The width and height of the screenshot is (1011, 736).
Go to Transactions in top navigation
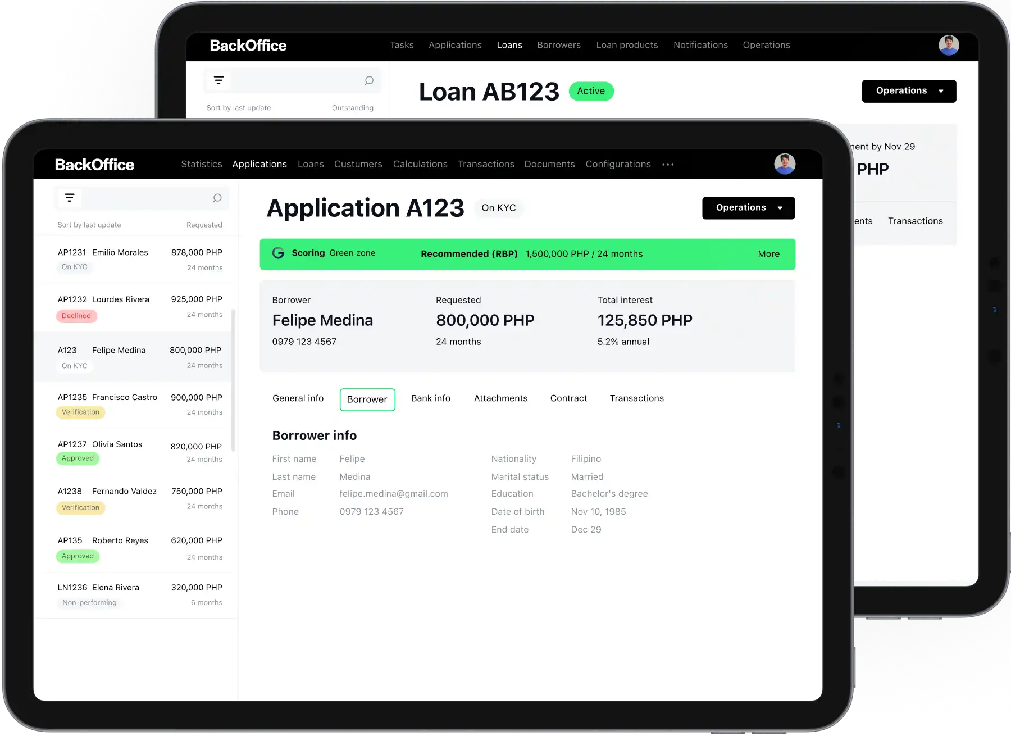click(486, 164)
